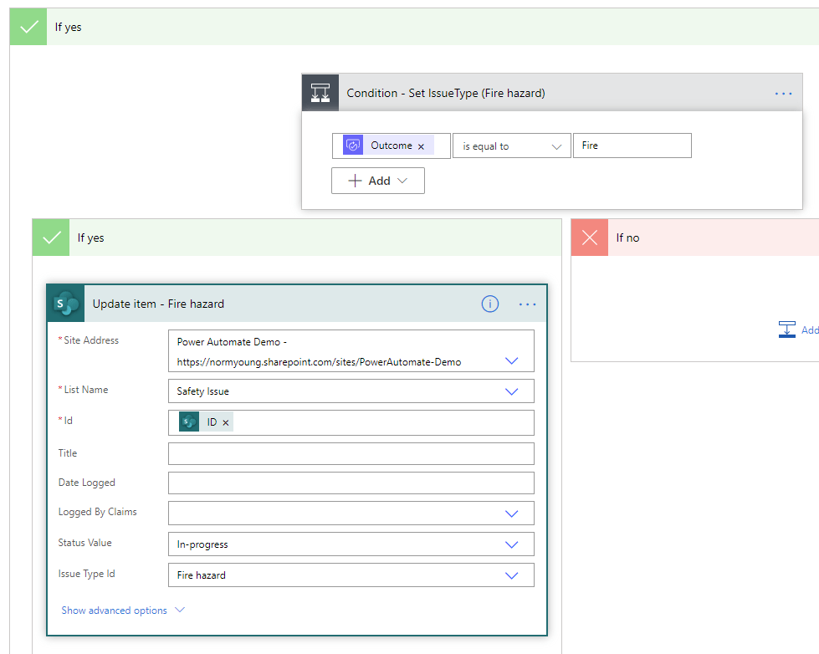
Task: Click the SharePoint icon on Update item header
Action: [x=66, y=304]
